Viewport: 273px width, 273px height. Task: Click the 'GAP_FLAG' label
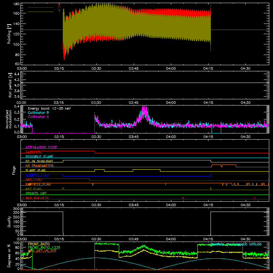click(33, 152)
